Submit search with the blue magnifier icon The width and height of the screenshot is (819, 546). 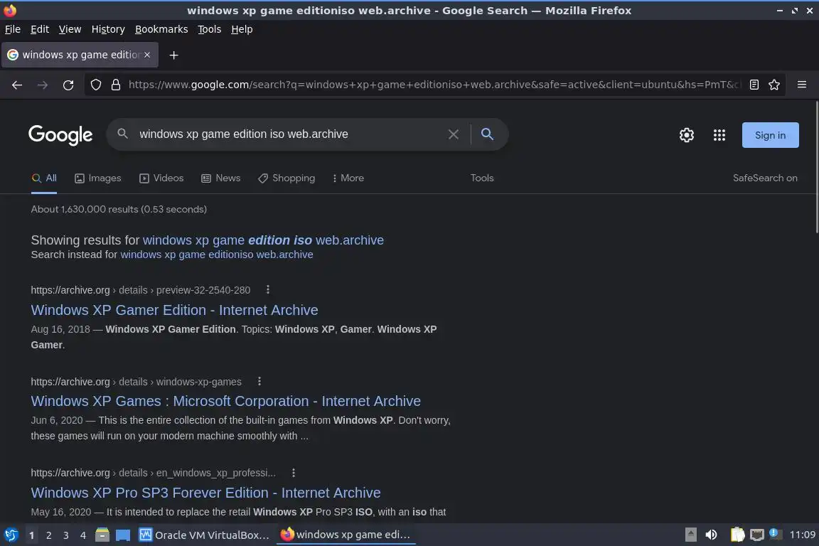(x=487, y=134)
